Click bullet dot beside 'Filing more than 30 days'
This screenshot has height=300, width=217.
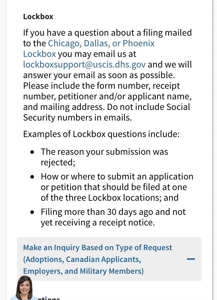[x=32, y=212]
